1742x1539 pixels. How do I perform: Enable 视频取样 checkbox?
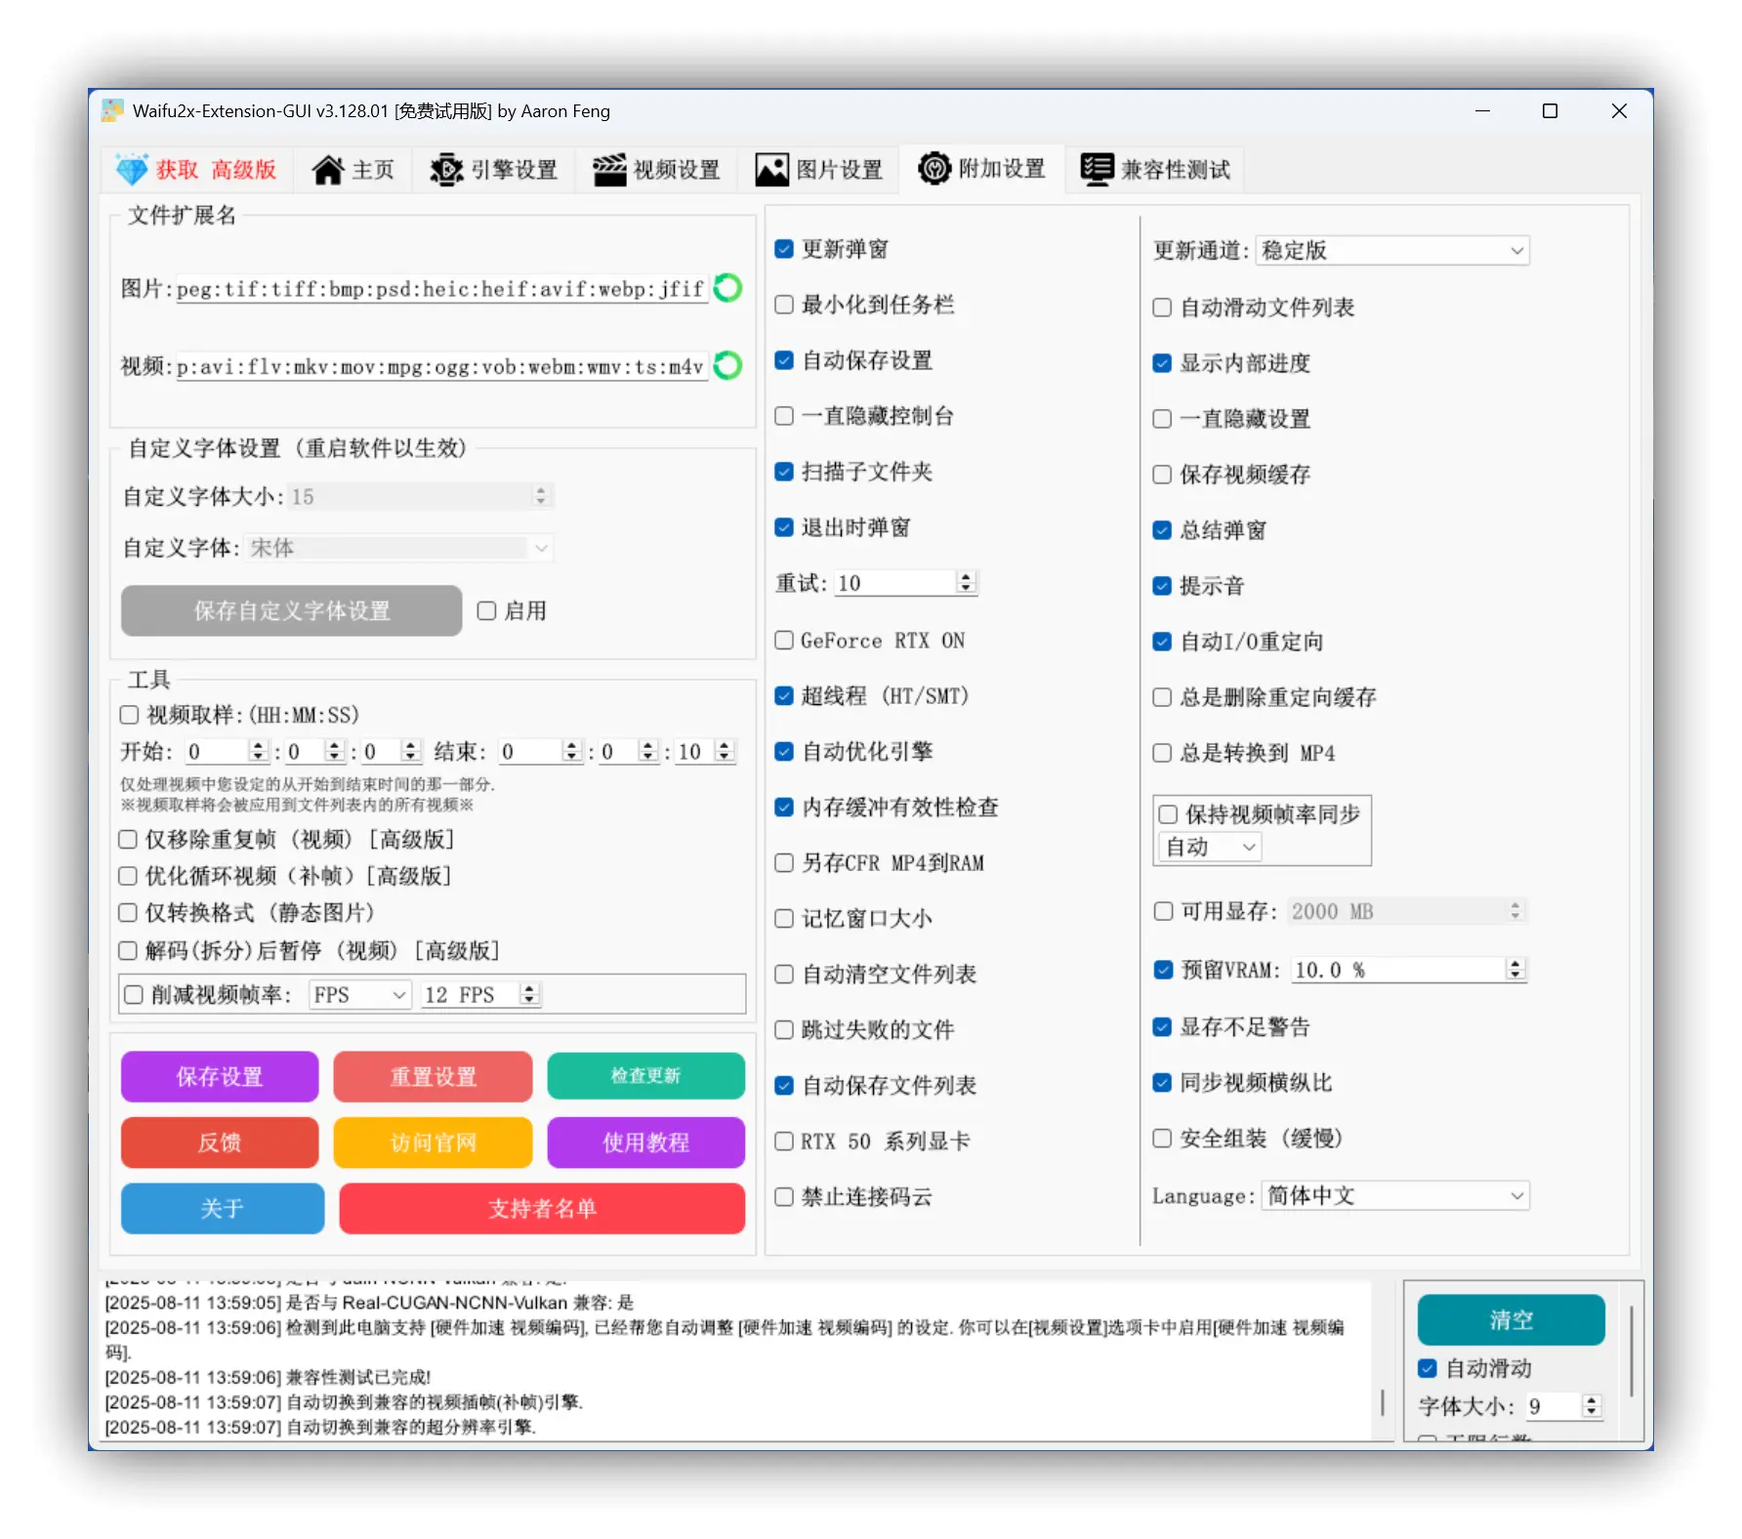click(x=129, y=715)
